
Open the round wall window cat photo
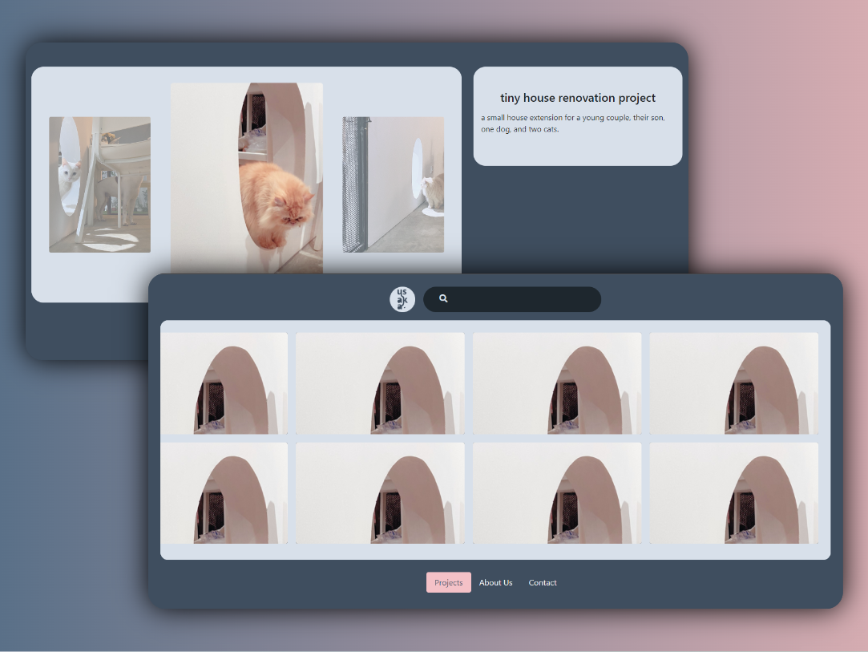pos(393,184)
